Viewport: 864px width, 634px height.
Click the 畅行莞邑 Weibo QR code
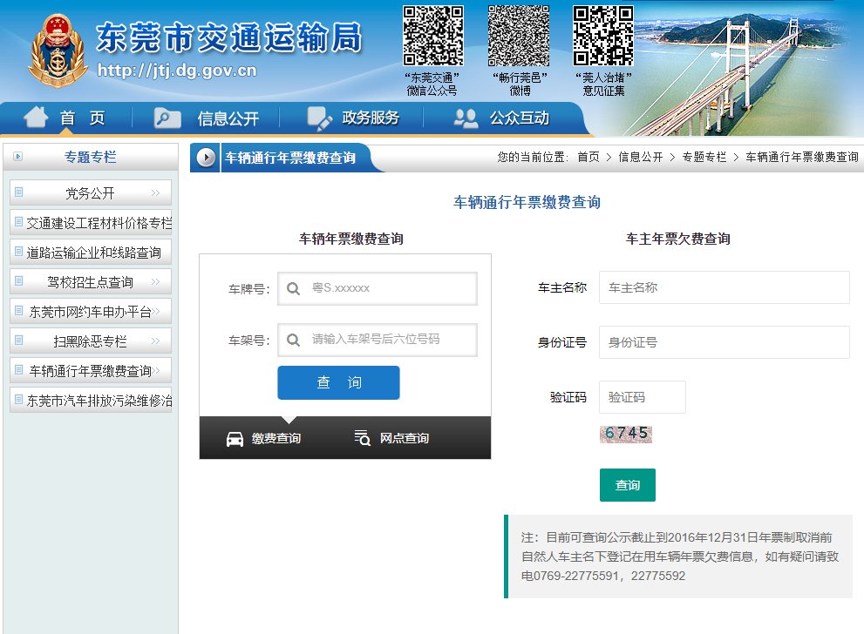click(519, 36)
